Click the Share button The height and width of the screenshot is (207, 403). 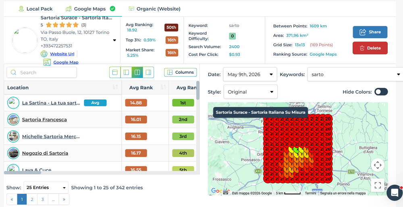pyautogui.click(x=370, y=32)
